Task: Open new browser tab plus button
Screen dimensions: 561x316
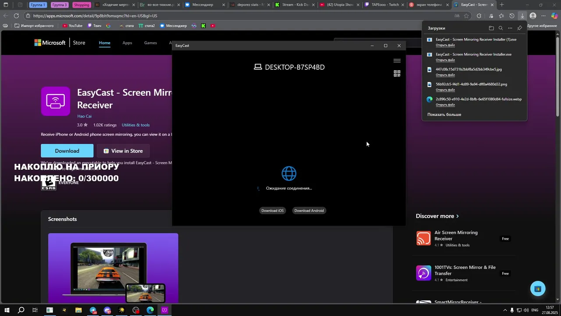Action: click(x=502, y=5)
